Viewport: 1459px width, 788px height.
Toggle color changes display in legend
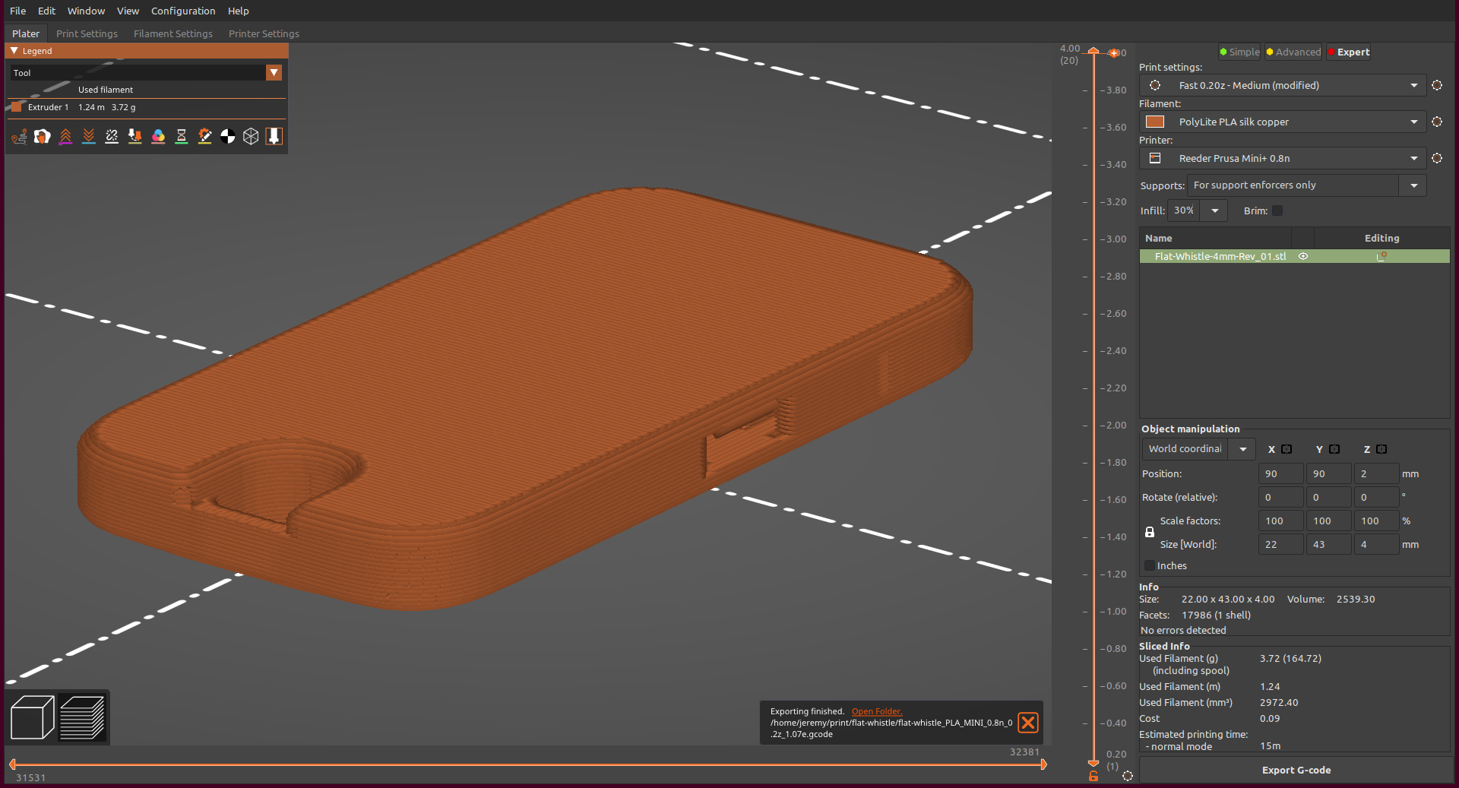point(158,137)
